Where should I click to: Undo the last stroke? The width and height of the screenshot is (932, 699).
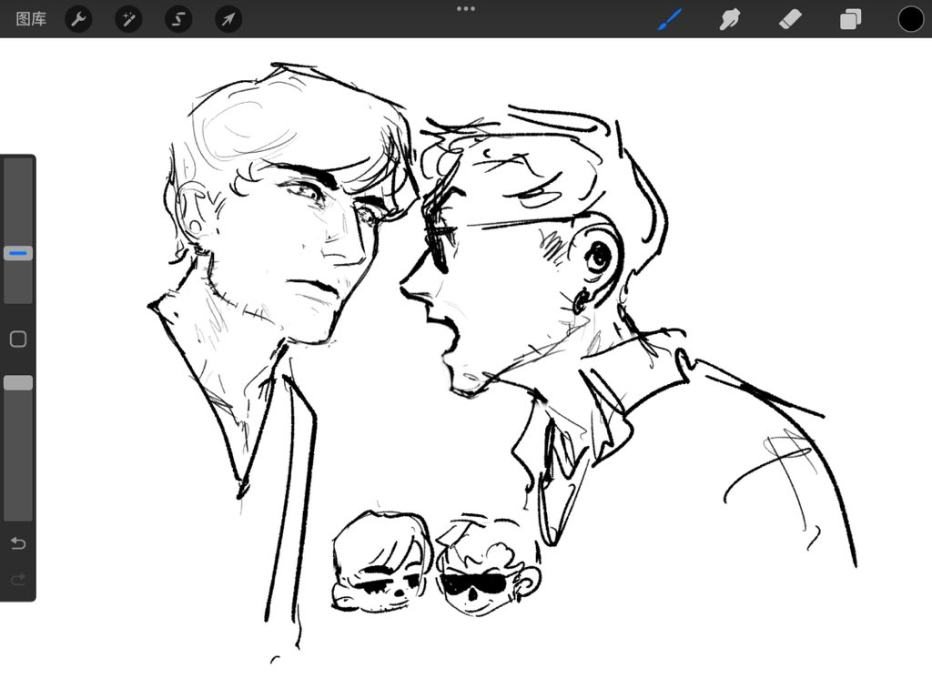[x=18, y=543]
